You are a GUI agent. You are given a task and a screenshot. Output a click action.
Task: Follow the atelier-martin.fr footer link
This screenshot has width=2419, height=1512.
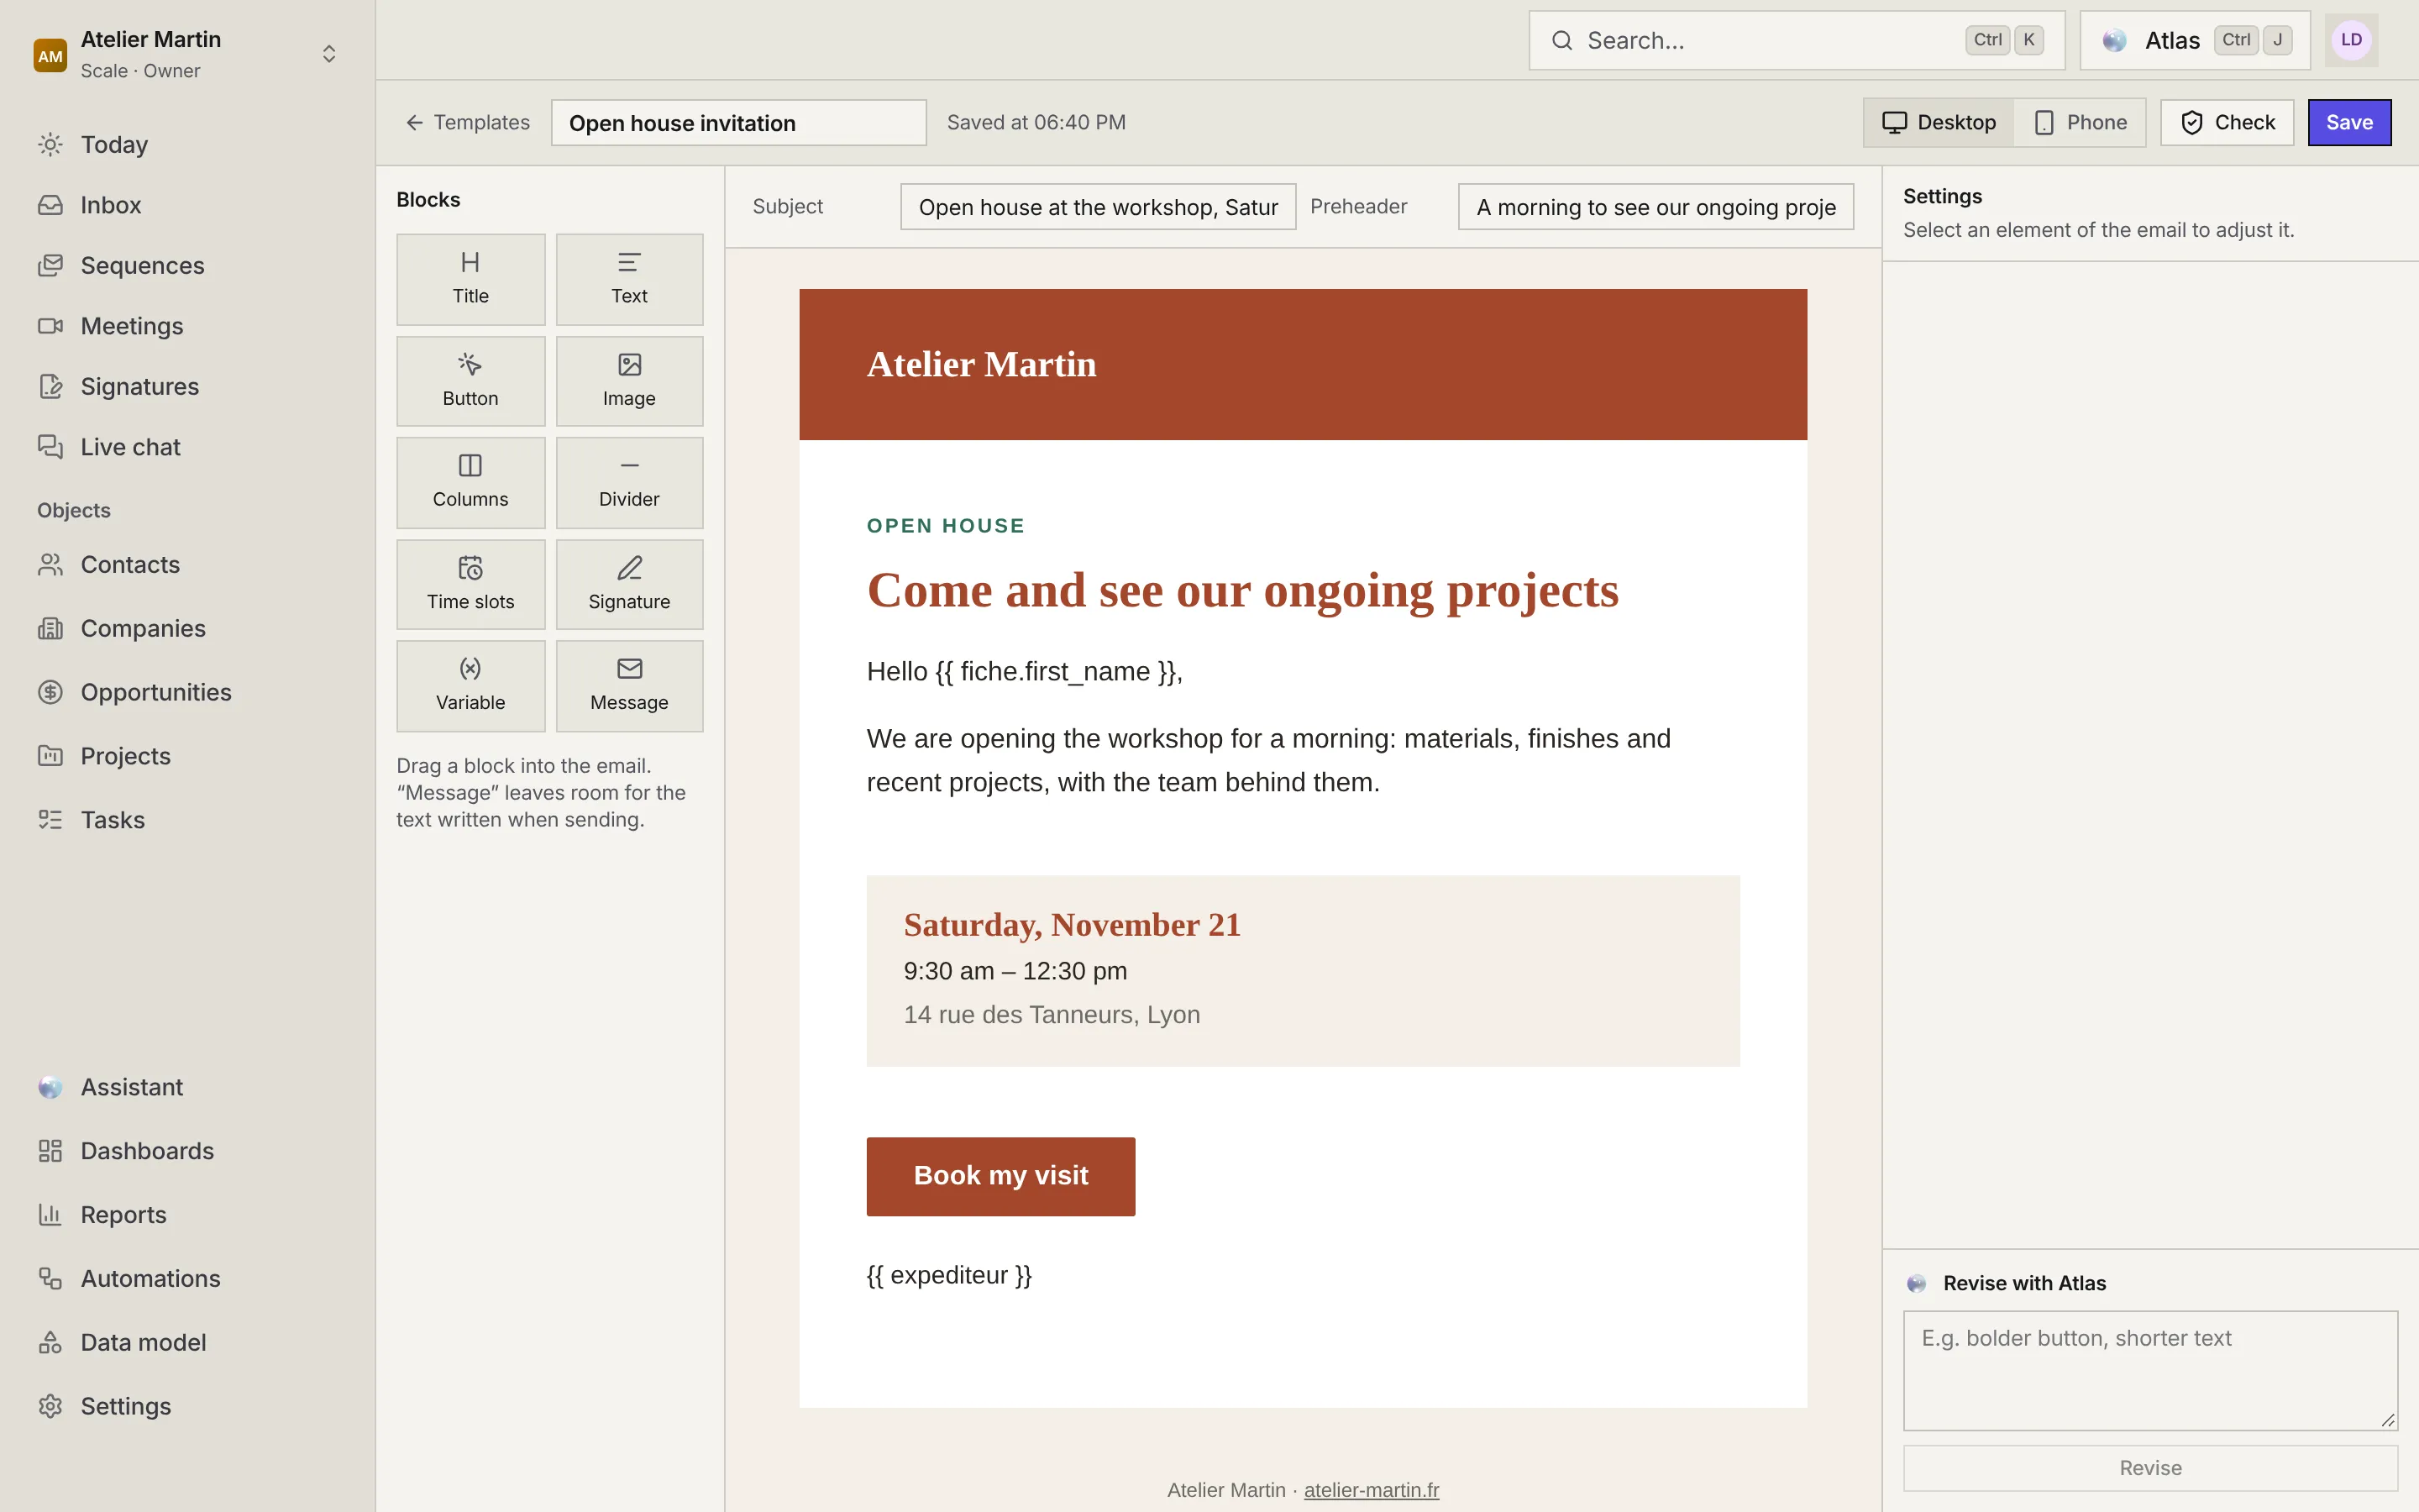coord(1371,1490)
